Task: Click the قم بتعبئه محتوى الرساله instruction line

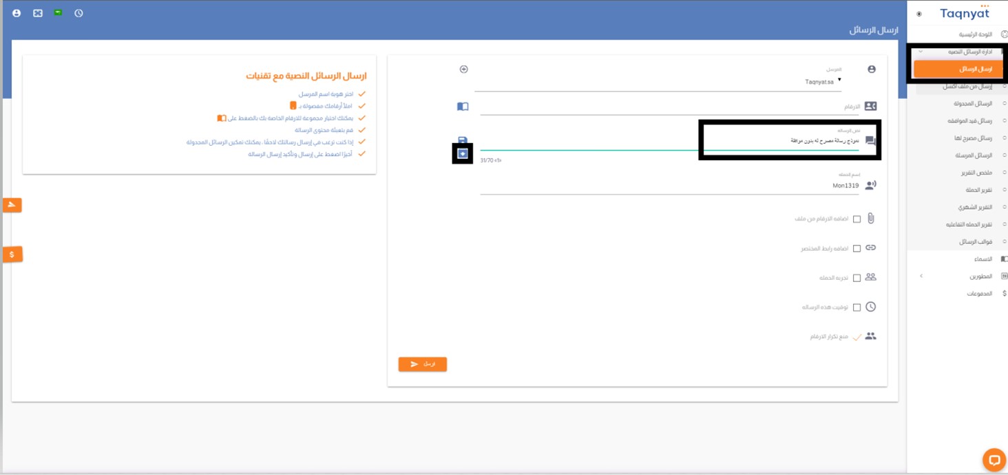Action: (324, 130)
